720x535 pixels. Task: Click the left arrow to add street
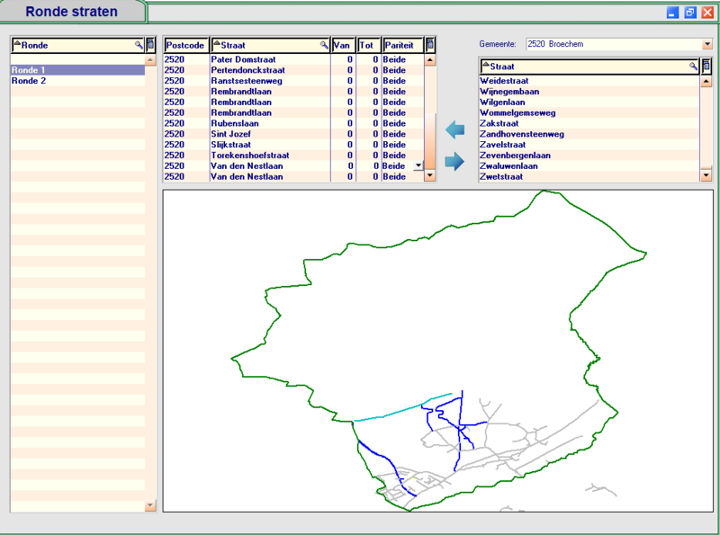click(455, 130)
